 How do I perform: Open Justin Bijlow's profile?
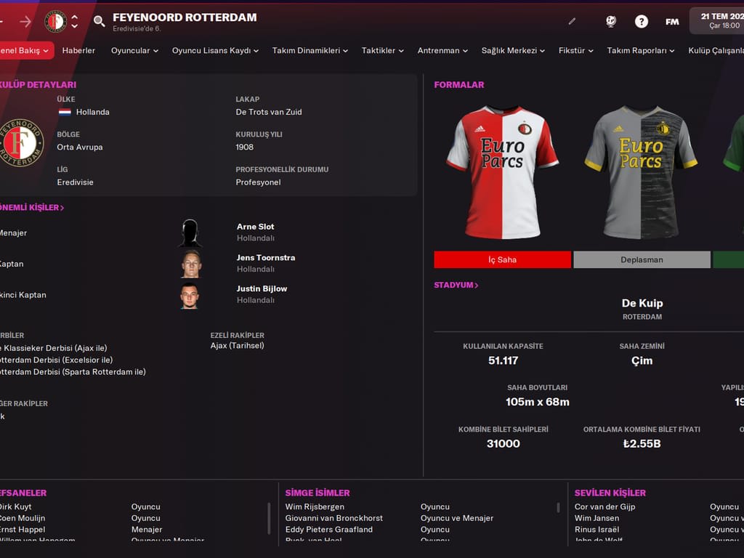point(262,288)
